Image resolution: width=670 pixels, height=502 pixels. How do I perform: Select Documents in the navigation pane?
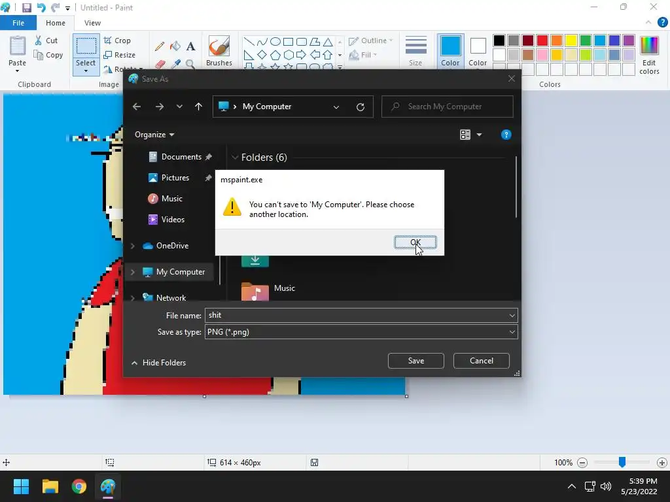tap(175, 157)
